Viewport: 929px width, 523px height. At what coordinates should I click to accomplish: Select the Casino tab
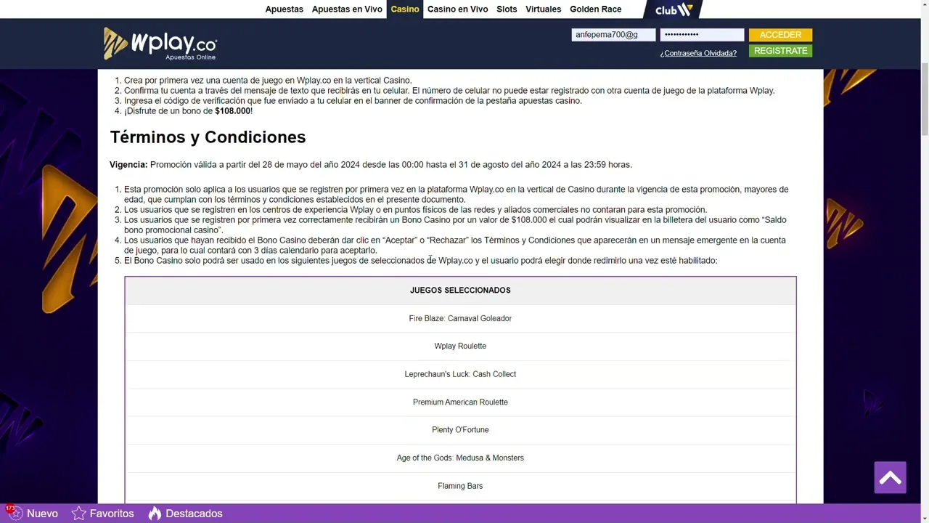click(x=405, y=9)
